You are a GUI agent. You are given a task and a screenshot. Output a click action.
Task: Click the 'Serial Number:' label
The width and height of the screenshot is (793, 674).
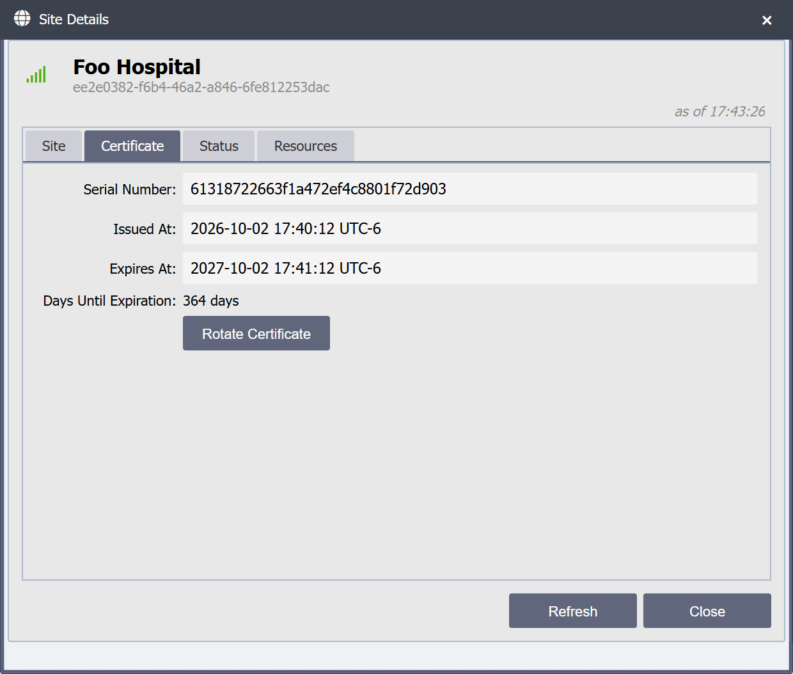[130, 189]
